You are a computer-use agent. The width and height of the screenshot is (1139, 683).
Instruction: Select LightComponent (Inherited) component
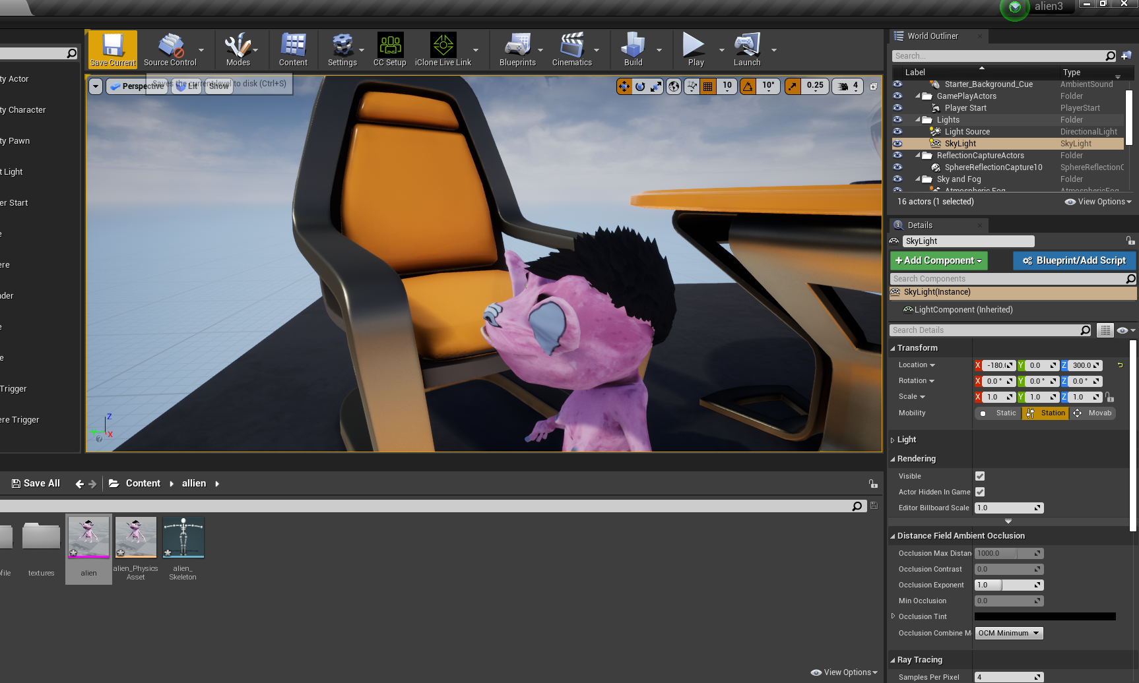(963, 310)
